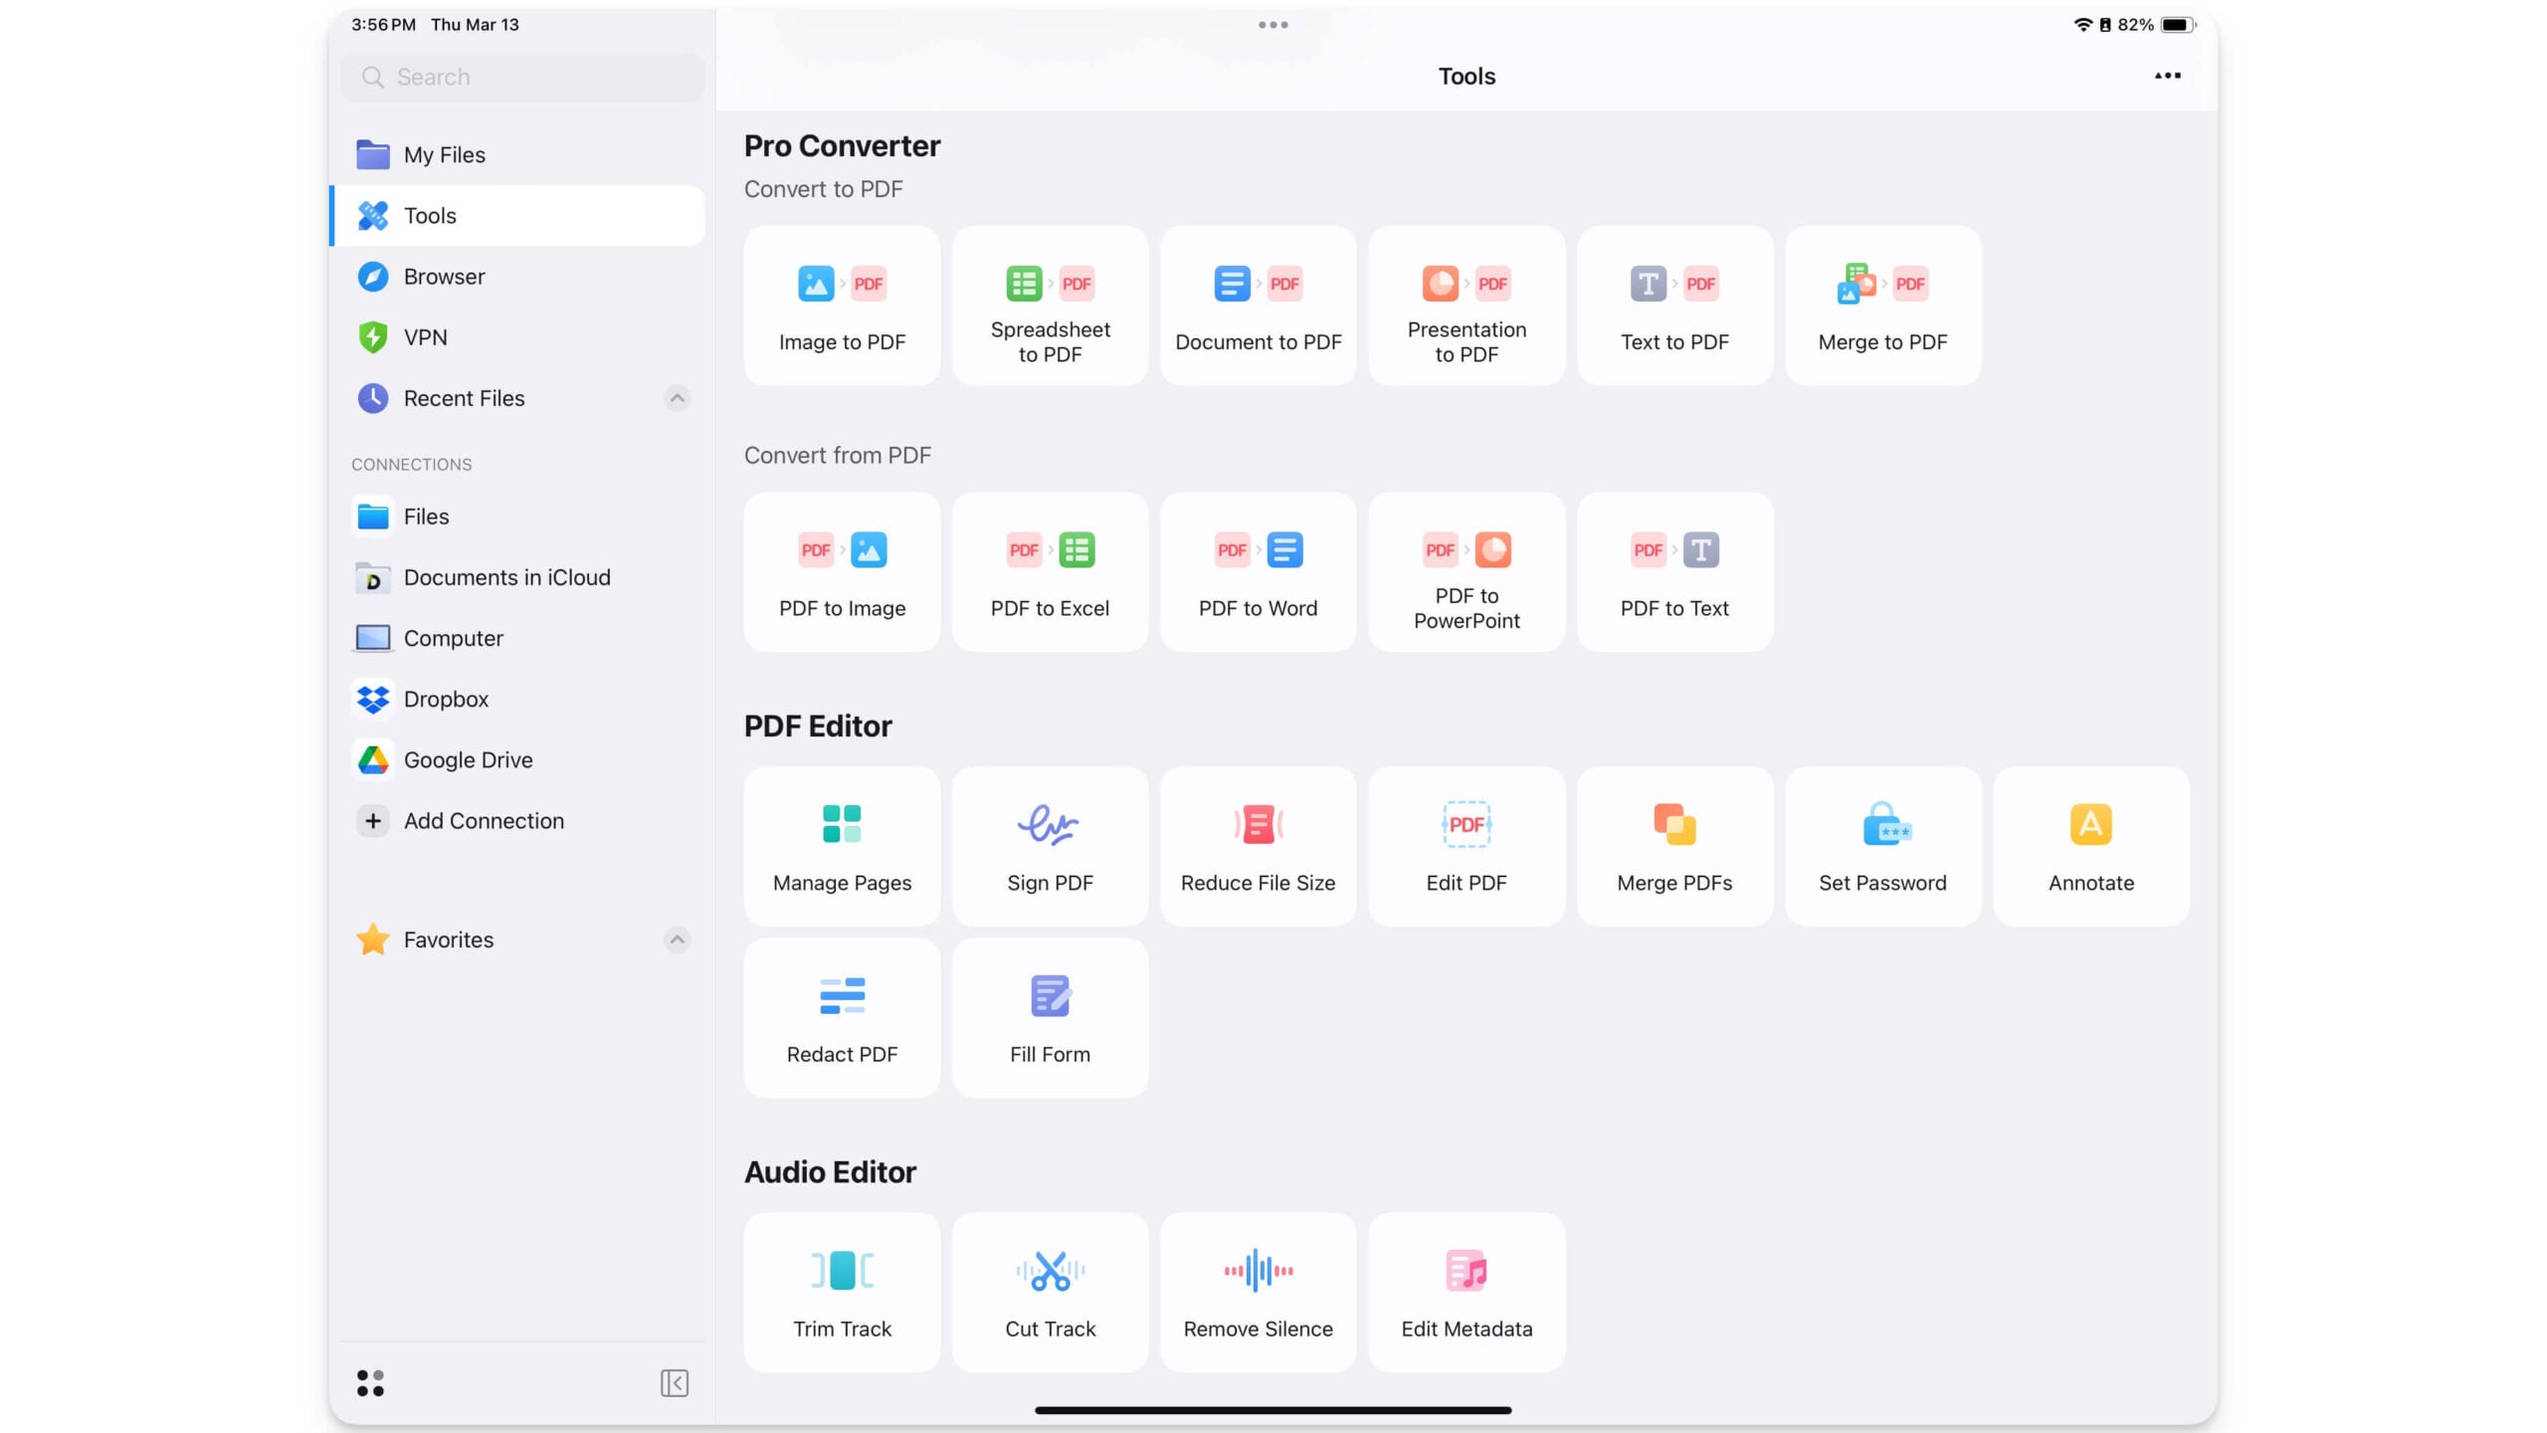Open the Trim Track audio tool
The image size is (2547, 1433).
point(841,1291)
